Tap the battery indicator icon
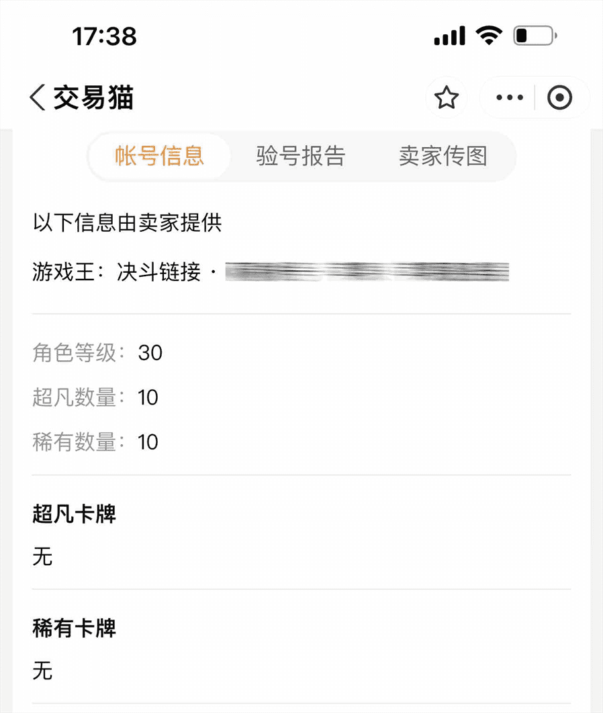 [x=535, y=36]
